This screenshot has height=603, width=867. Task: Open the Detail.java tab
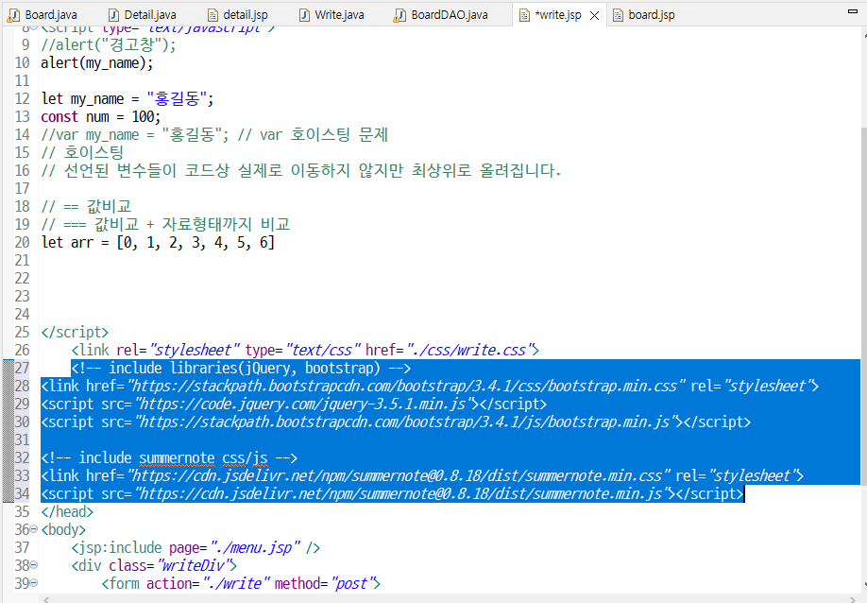point(142,15)
